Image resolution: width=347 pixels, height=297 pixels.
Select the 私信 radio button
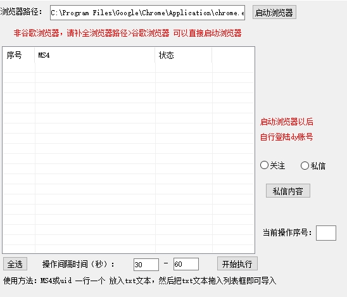[x=313, y=166]
